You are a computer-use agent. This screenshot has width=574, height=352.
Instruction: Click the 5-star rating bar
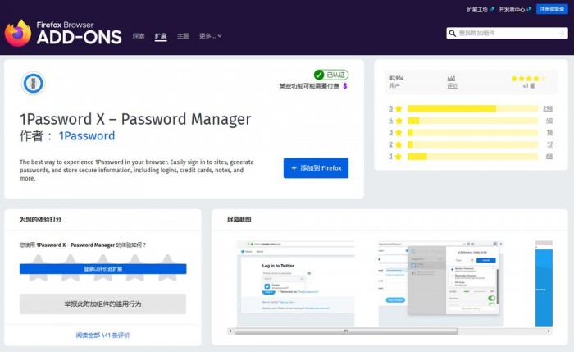pos(472,108)
